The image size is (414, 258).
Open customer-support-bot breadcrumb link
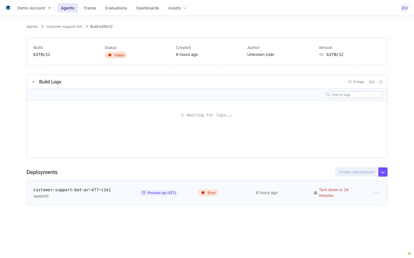coord(64,27)
